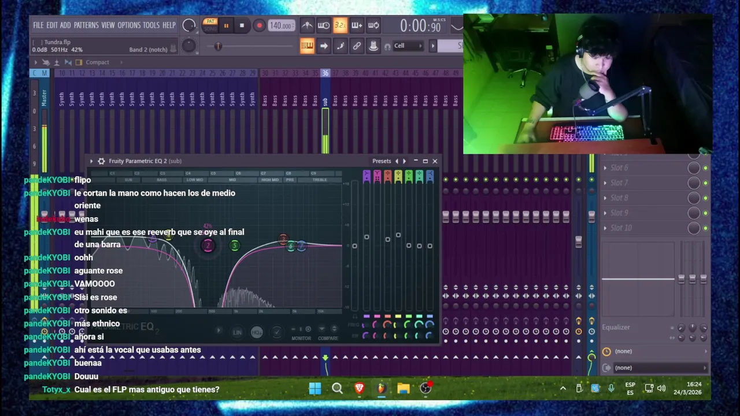Click the stamp icon in toolbar

point(373,46)
